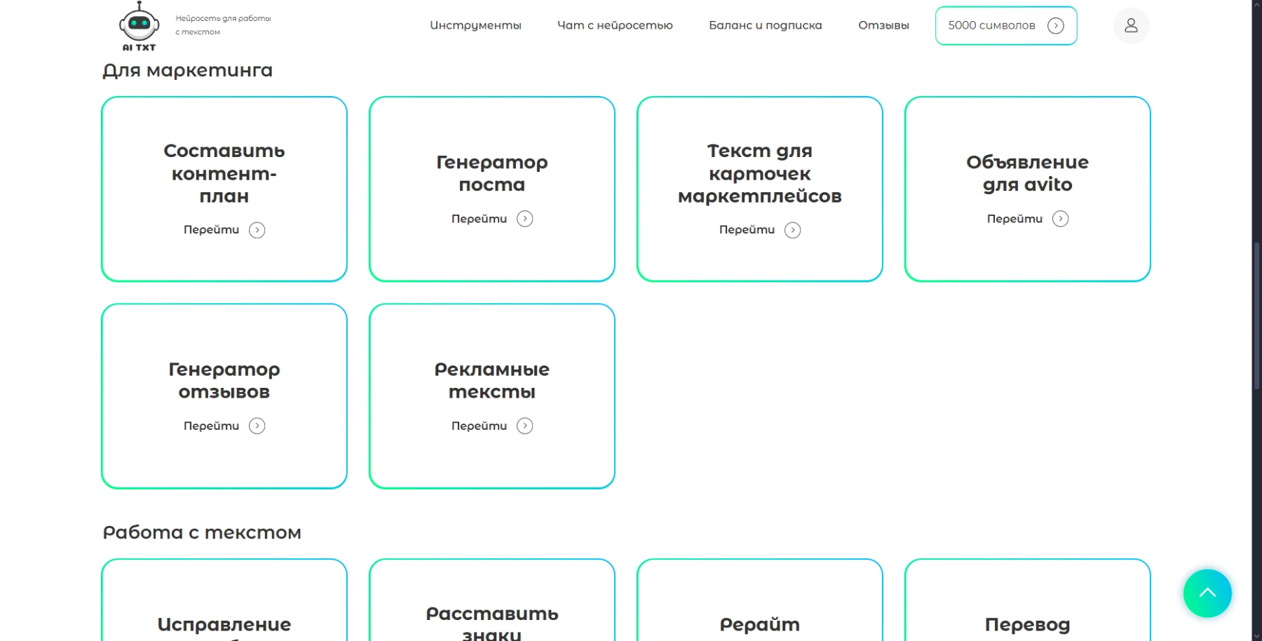Click the scroll-to-top arrow button
Image resolution: width=1262 pixels, height=641 pixels.
pyautogui.click(x=1207, y=593)
